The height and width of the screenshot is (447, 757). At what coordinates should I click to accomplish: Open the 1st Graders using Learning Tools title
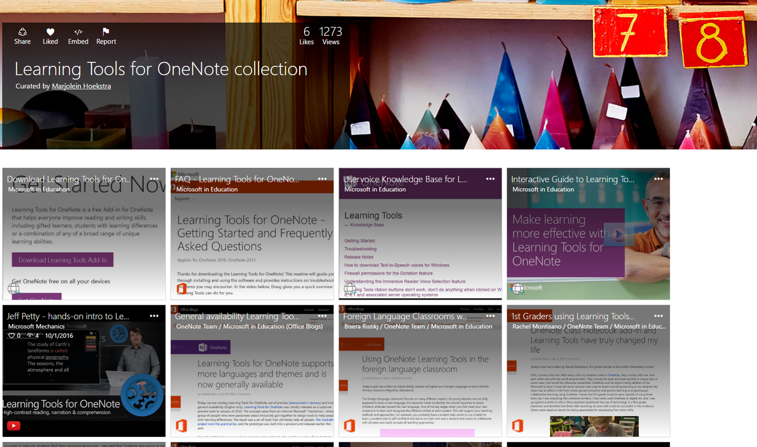tap(573, 316)
